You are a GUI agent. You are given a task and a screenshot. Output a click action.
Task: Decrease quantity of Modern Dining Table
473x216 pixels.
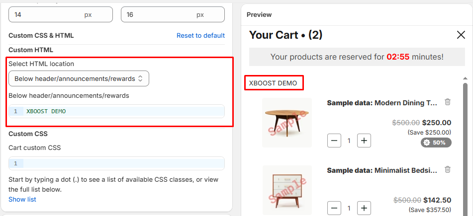pyautogui.click(x=334, y=141)
